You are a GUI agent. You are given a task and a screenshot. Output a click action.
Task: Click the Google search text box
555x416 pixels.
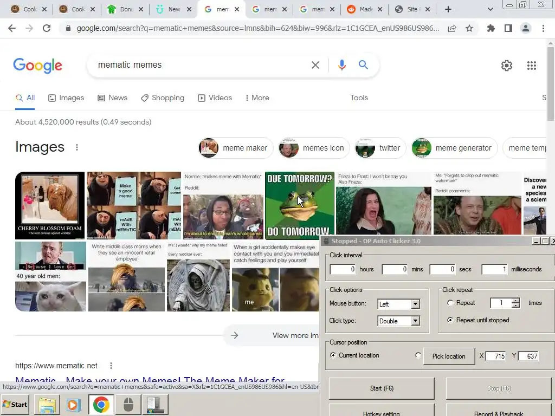tap(201, 65)
